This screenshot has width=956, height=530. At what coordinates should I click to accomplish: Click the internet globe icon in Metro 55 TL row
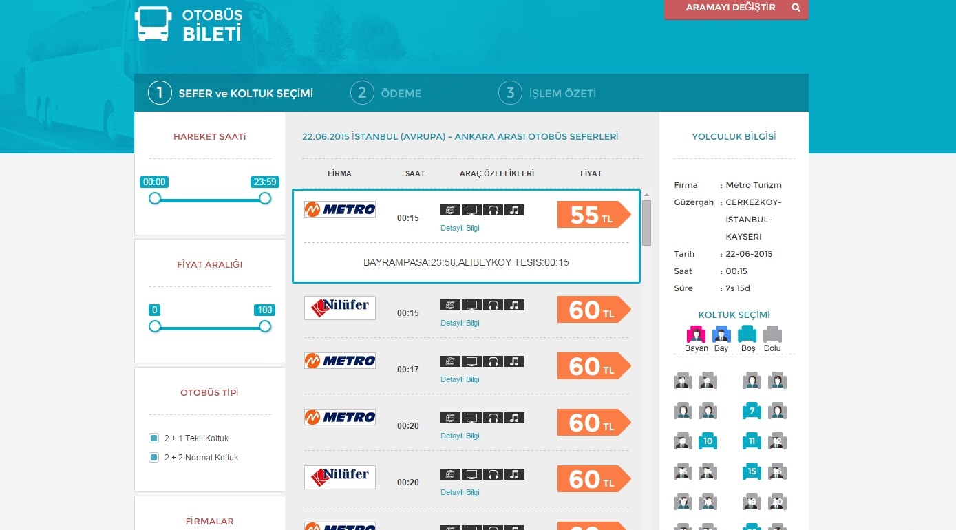450,210
